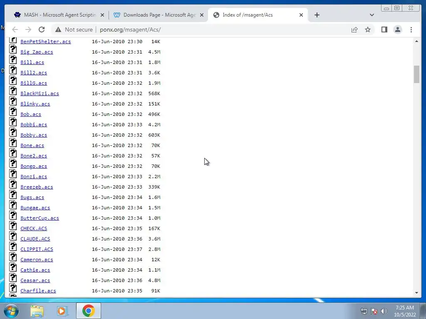This screenshot has height=319, width=426.
Task: Open the Bugs.acs link
Action: pyautogui.click(x=32, y=197)
